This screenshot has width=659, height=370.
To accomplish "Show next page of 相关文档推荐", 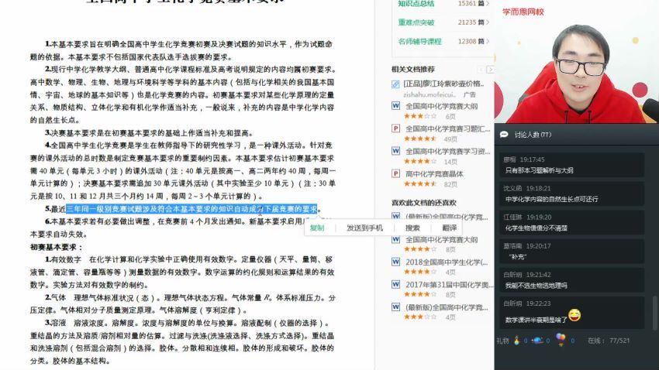I will (490, 69).
